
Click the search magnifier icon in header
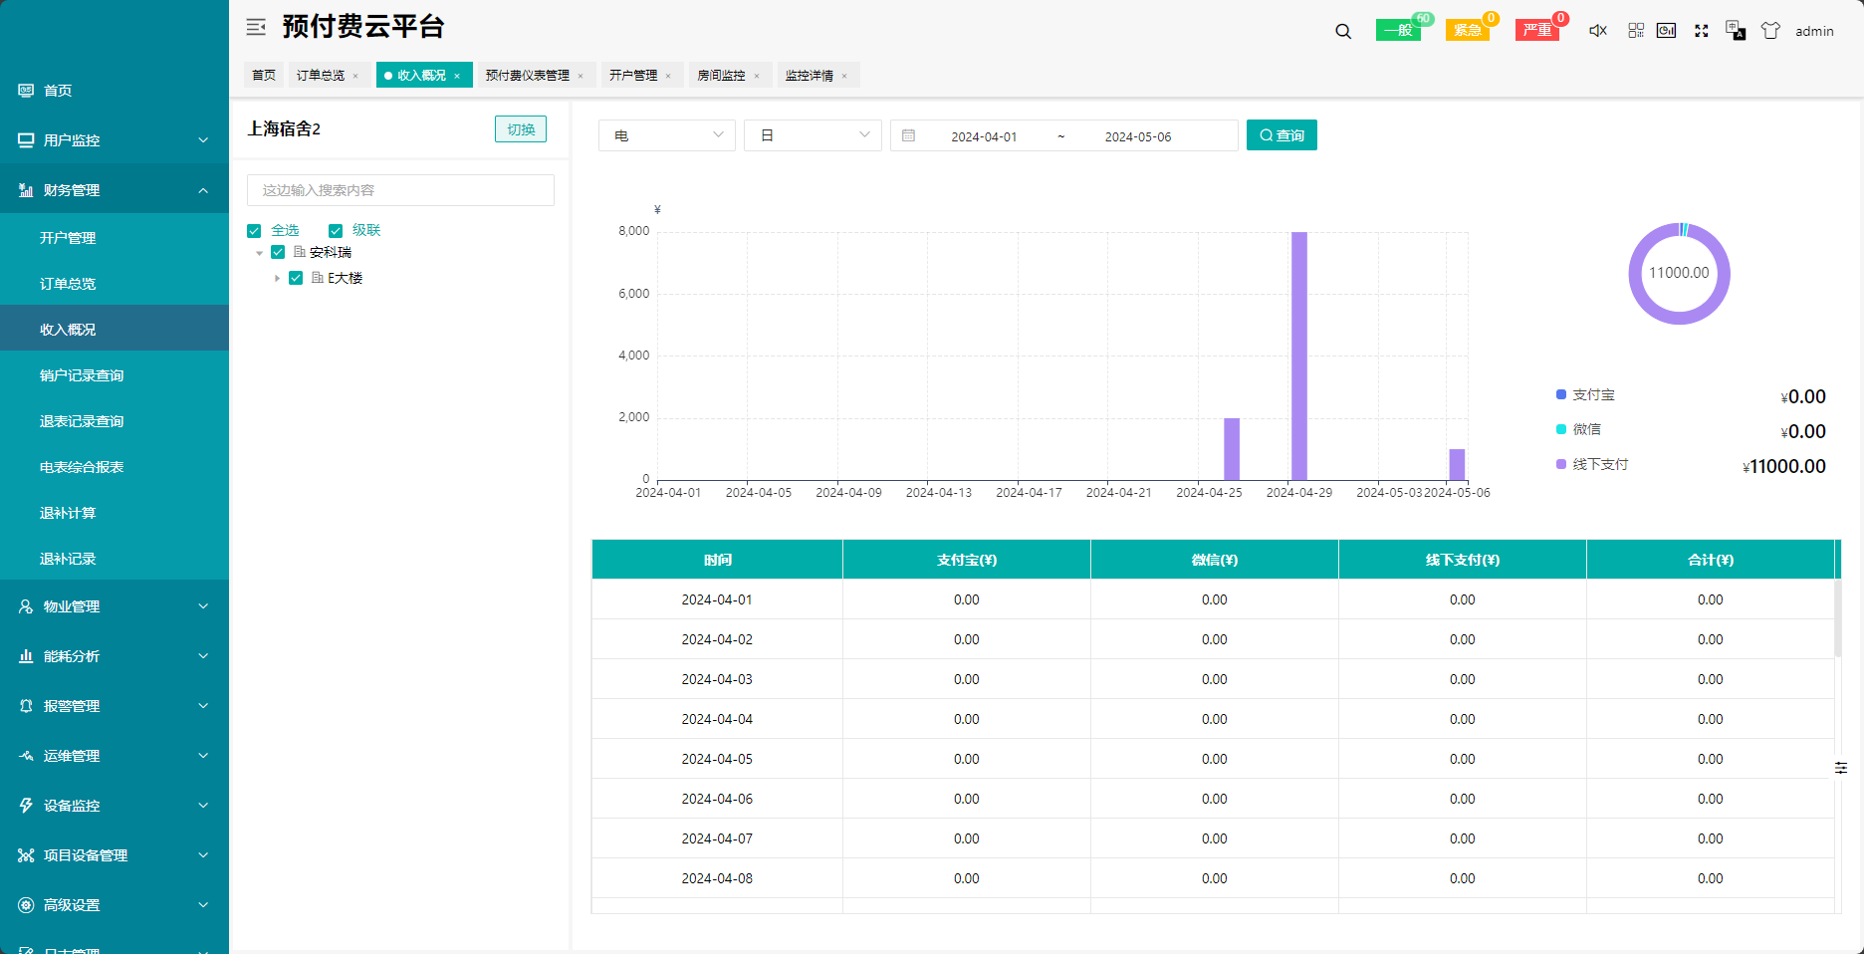pyautogui.click(x=1343, y=31)
